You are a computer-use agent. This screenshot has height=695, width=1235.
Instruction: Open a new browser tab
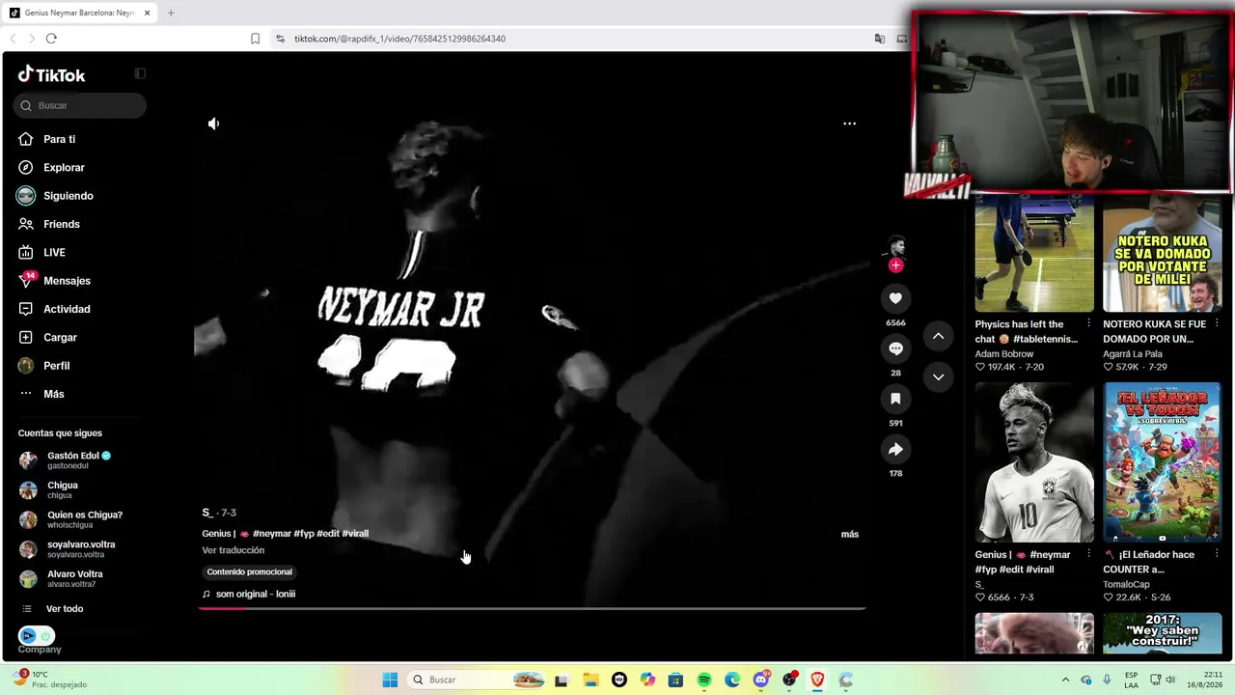[x=171, y=13]
